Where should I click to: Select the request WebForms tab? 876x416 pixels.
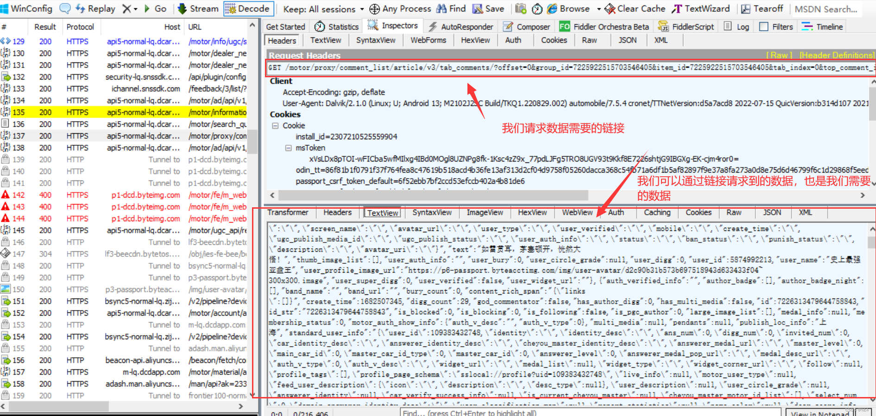[428, 40]
